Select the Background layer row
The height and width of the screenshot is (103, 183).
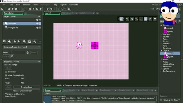pos(22,28)
